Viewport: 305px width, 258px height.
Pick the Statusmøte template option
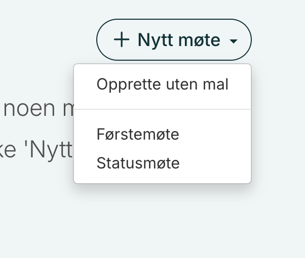tap(138, 163)
